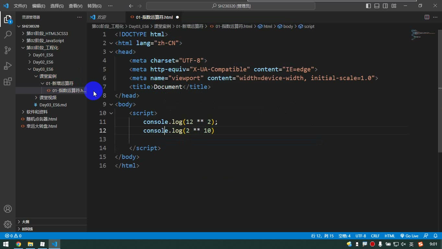
Task: Open the Search view in activity bar
Action: point(7,34)
